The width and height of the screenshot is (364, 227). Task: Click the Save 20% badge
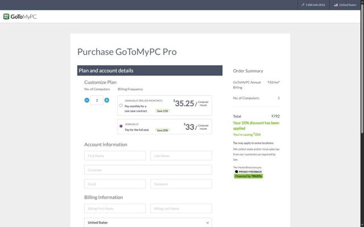click(162, 130)
